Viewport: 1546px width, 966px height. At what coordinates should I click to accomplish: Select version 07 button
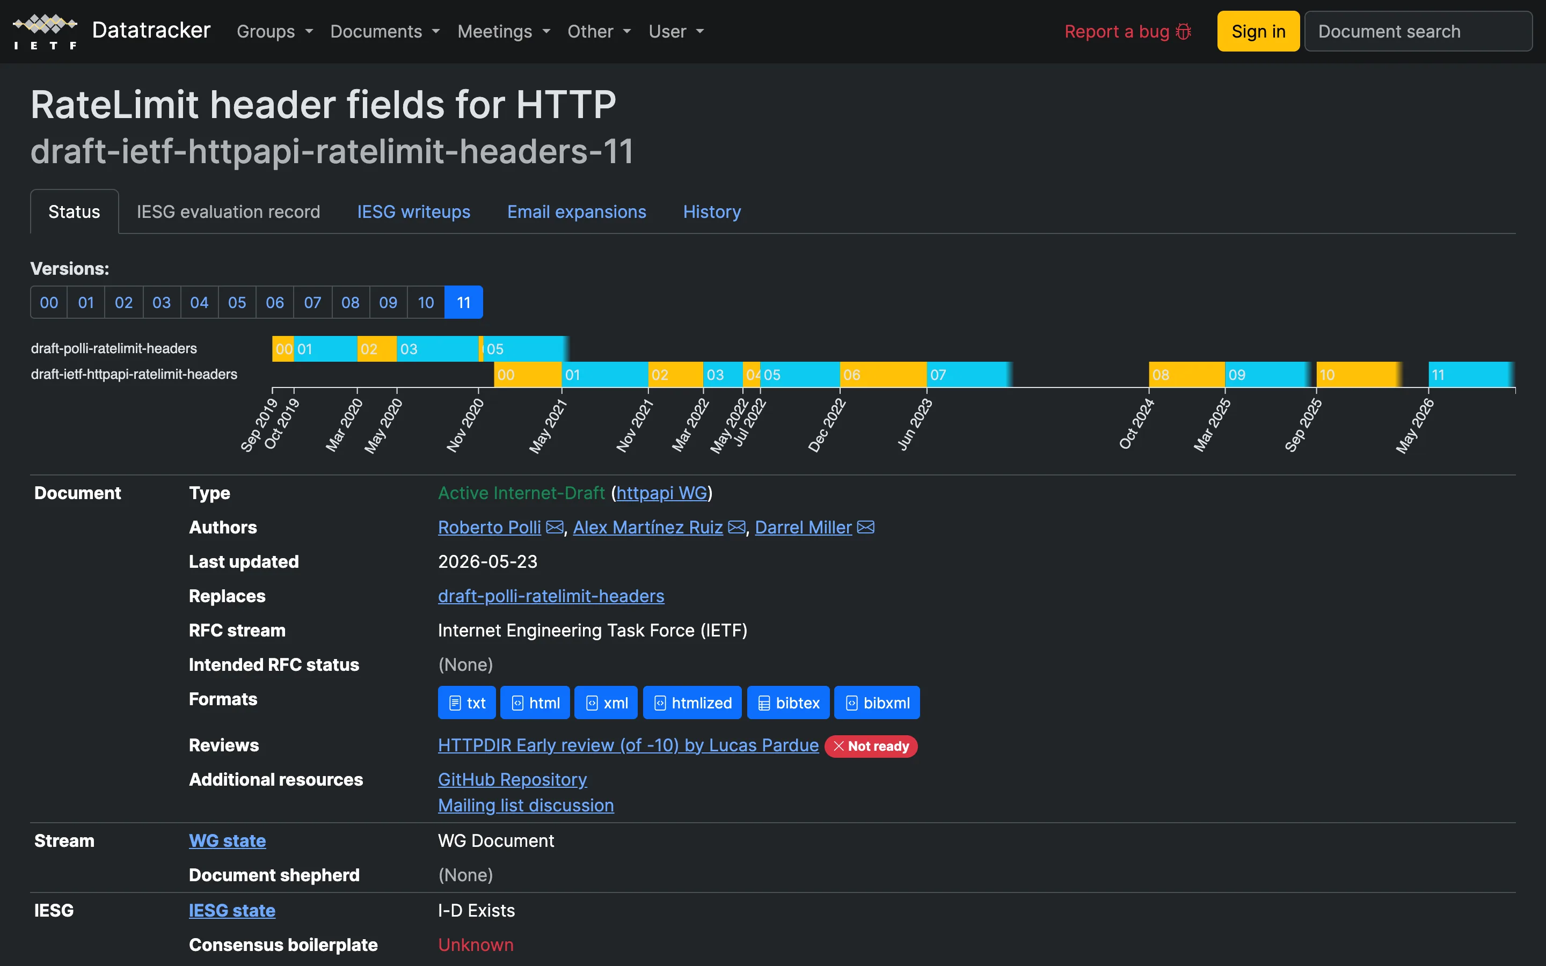[312, 302]
